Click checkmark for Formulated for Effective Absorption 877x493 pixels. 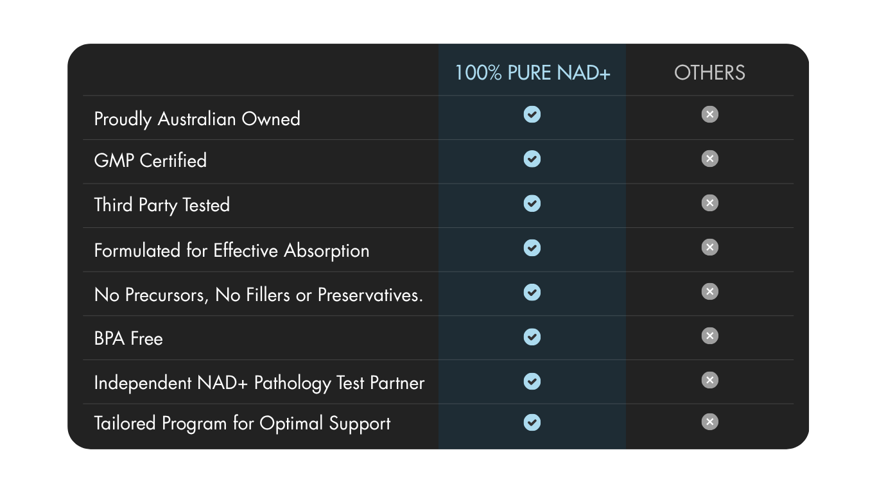(x=532, y=248)
